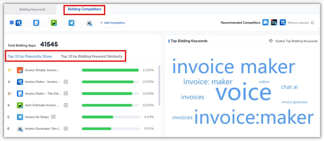Open Global Top Bidding Keywords link
Screen dimensions: 324x141
pos(296,41)
